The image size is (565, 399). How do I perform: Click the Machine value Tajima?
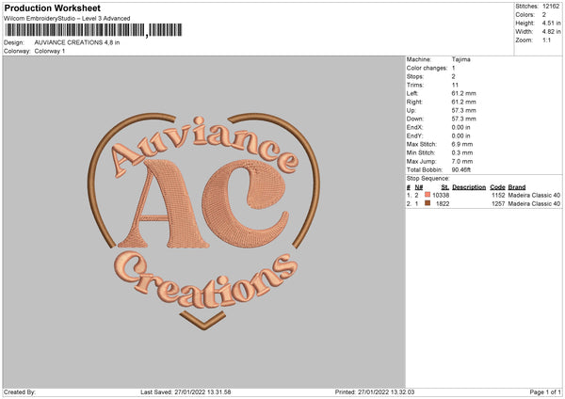click(460, 59)
